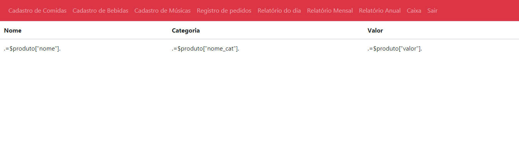519x157 pixels.
Task: Open Relatório do dia report
Action: click(x=279, y=11)
